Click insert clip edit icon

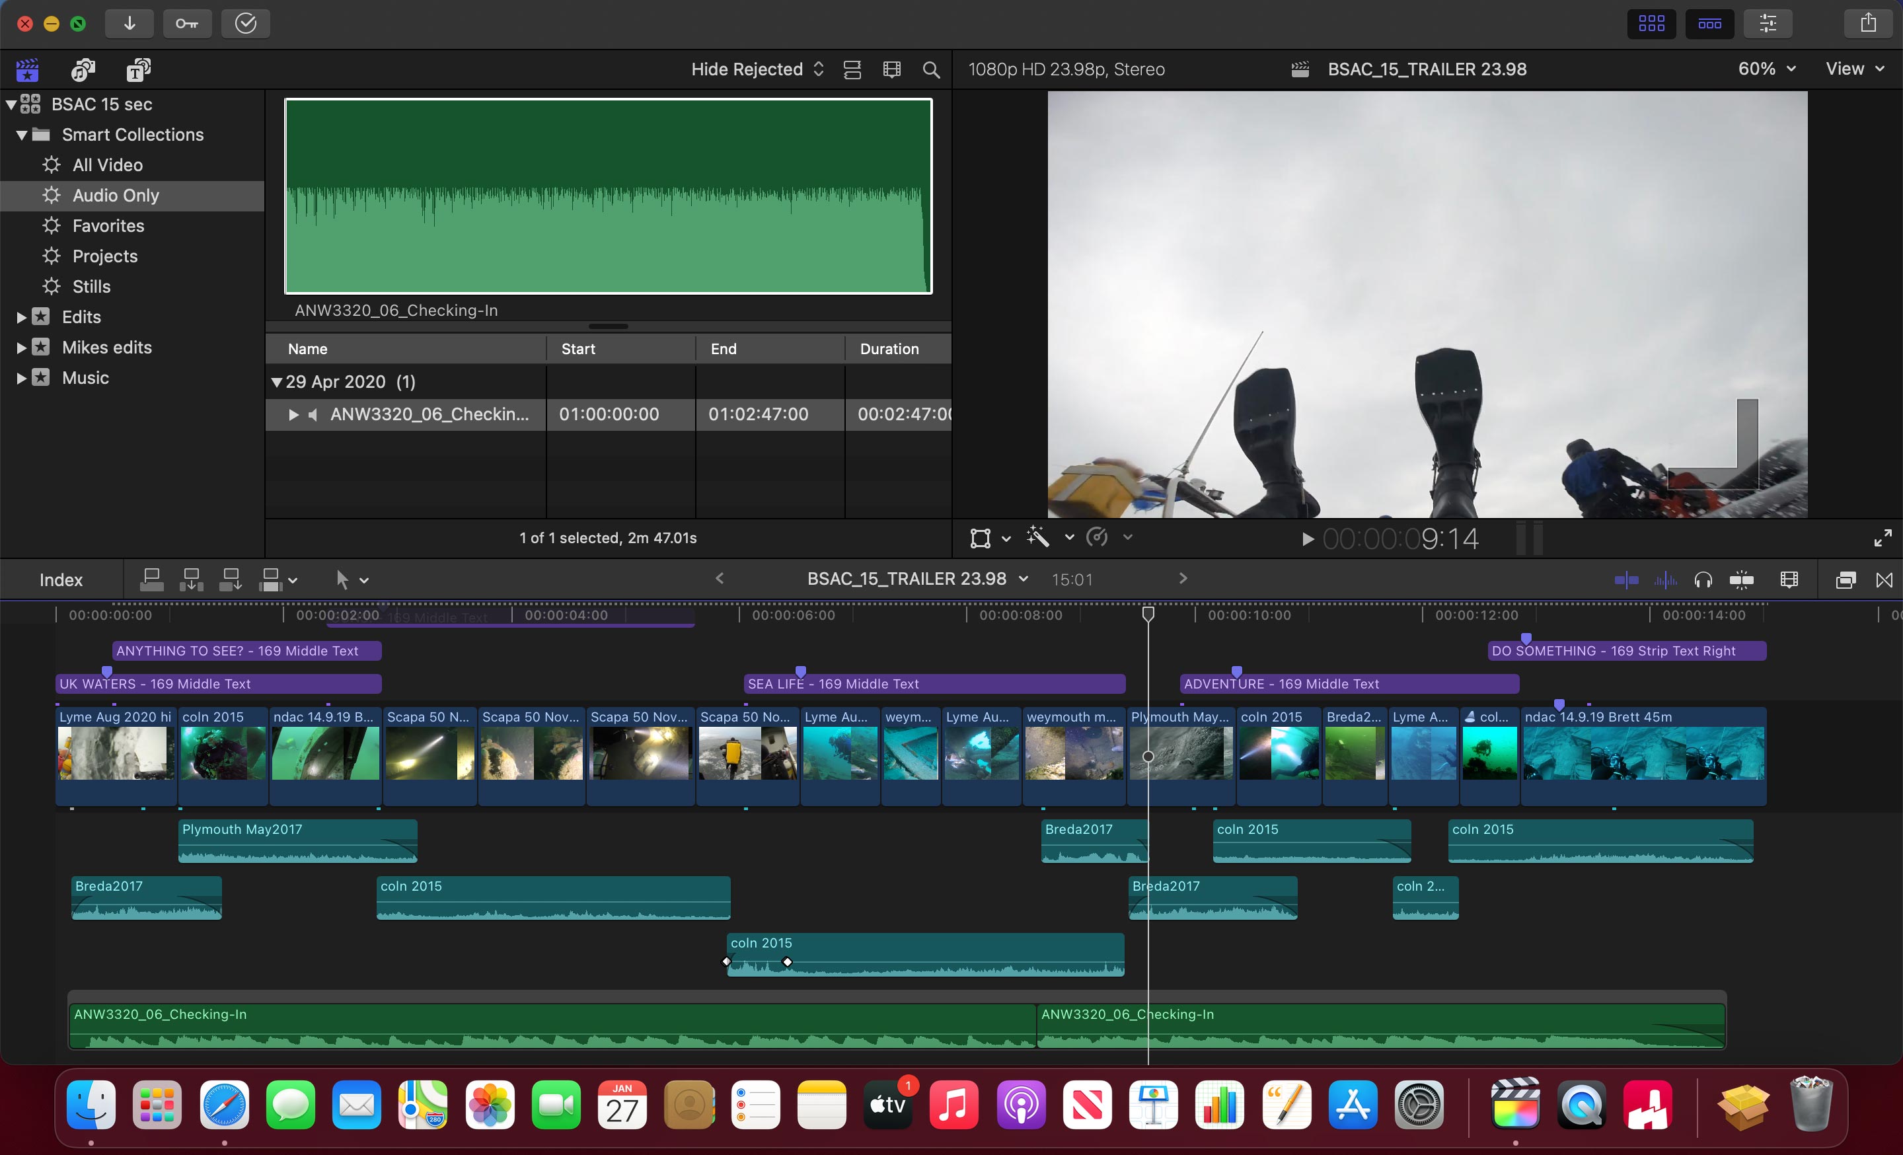click(x=191, y=580)
